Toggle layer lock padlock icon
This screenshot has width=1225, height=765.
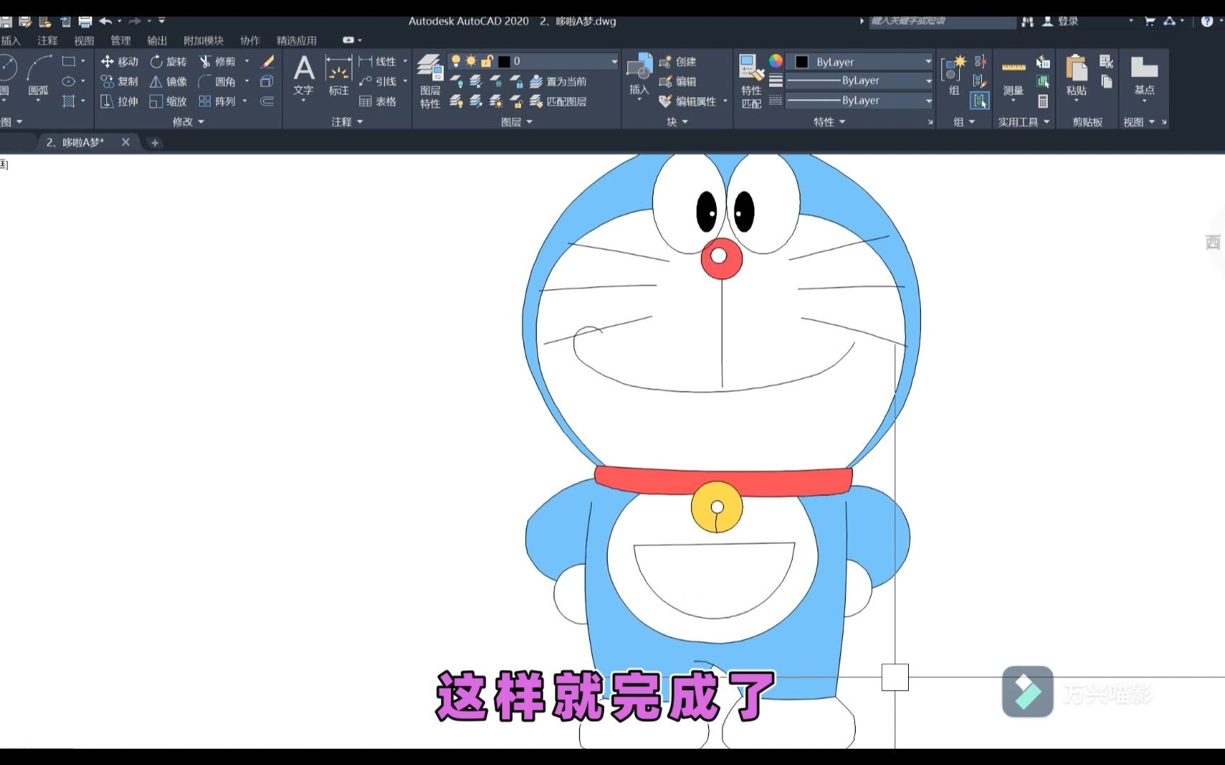pyautogui.click(x=486, y=62)
